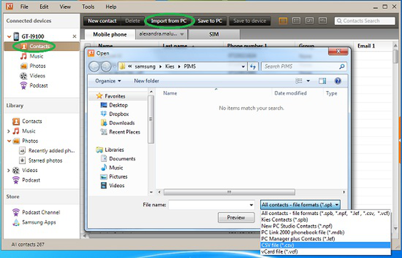Choose PC Manager plus Contacts (*.lef) option
This screenshot has width=402, height=258.
tap(326, 239)
